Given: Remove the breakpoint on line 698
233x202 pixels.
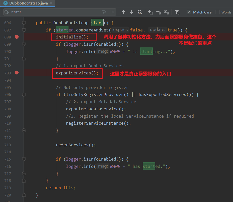Looking at the screenshot, I should click(x=17, y=37).
